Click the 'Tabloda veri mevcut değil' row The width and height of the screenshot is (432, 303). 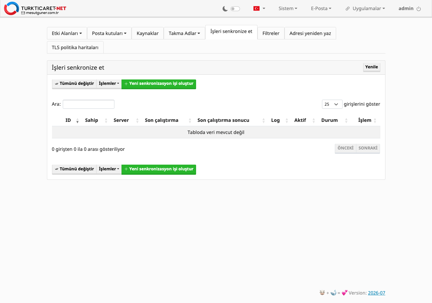(216, 132)
